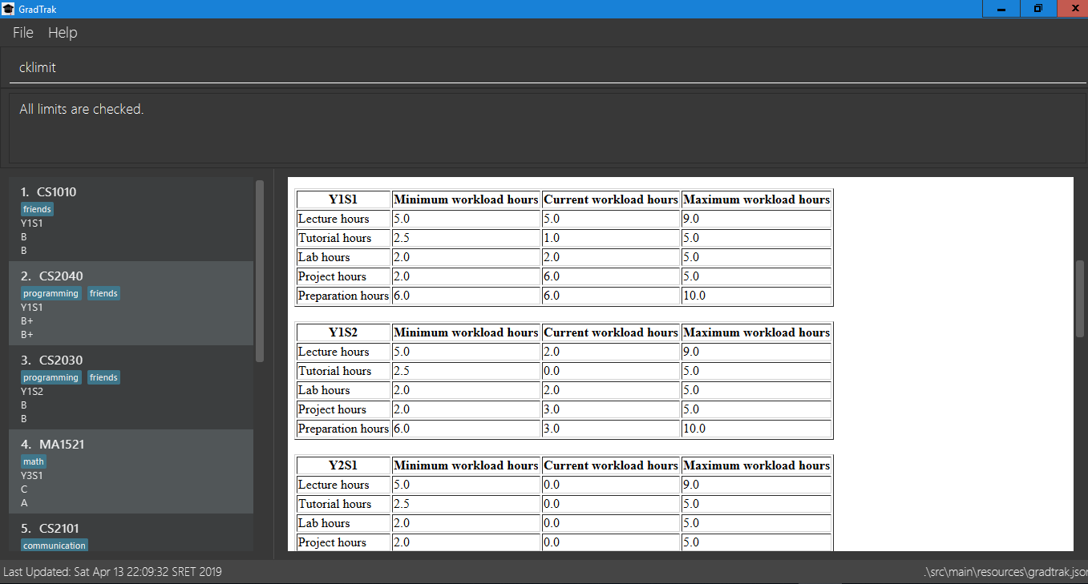The image size is (1088, 584).
Task: Click the command input field containing cklimit
Action: coord(548,68)
